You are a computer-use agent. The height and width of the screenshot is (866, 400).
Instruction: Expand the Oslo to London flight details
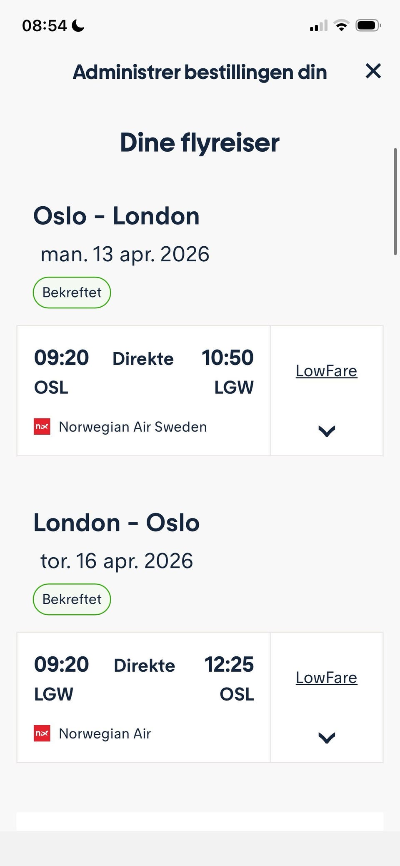click(327, 431)
